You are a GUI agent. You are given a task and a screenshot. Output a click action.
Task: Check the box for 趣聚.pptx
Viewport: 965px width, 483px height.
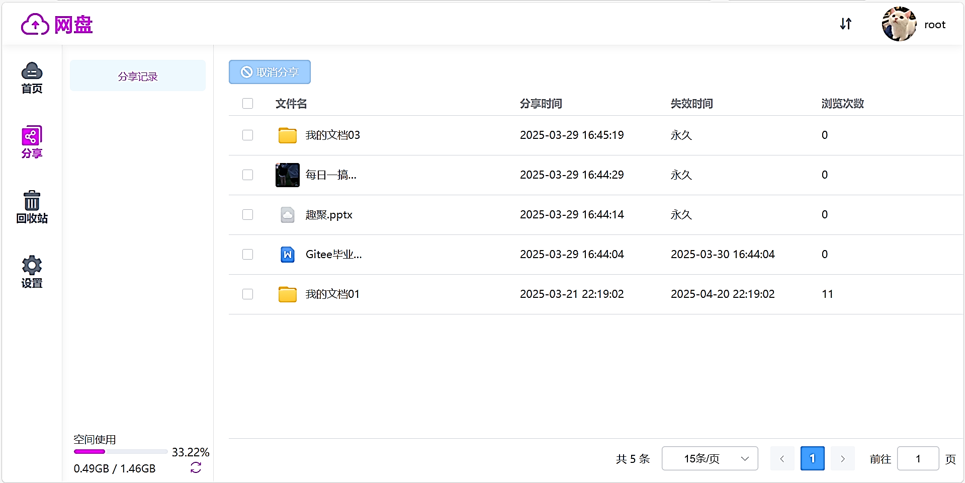(x=247, y=215)
